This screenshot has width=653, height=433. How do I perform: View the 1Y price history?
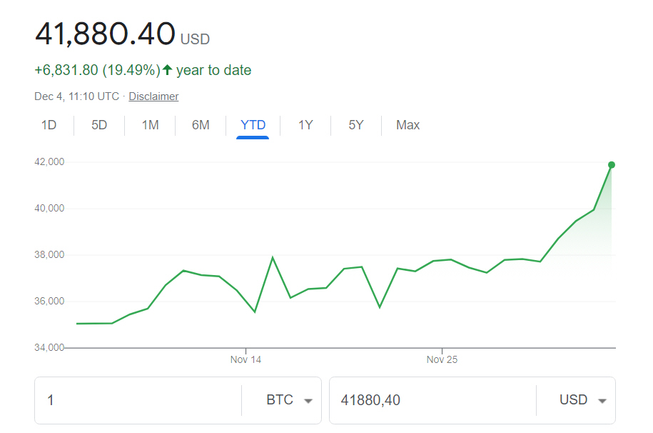pyautogui.click(x=305, y=125)
